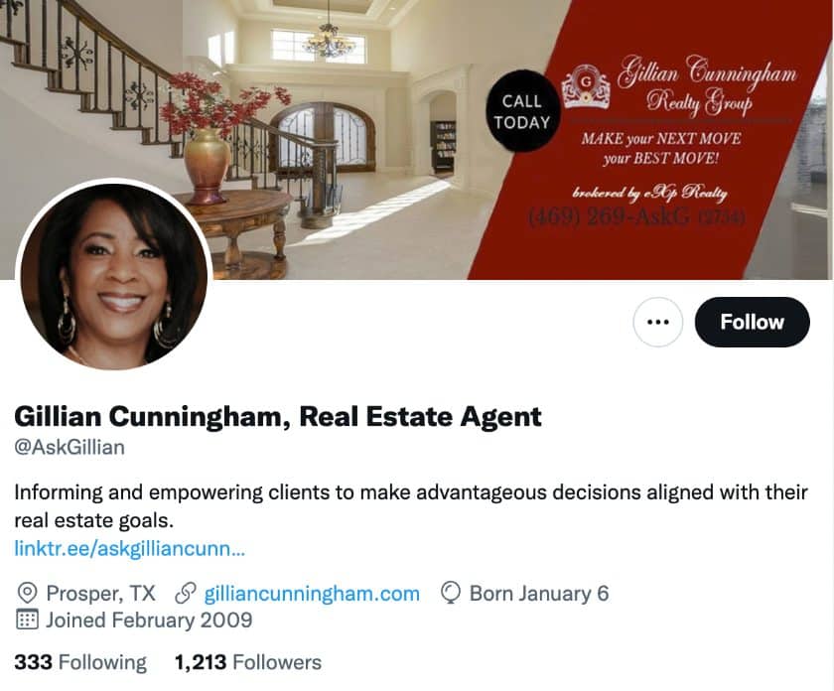Open the linktr.ee/askgilliancunn link
Viewport: 834px width, 691px height.
click(x=129, y=548)
